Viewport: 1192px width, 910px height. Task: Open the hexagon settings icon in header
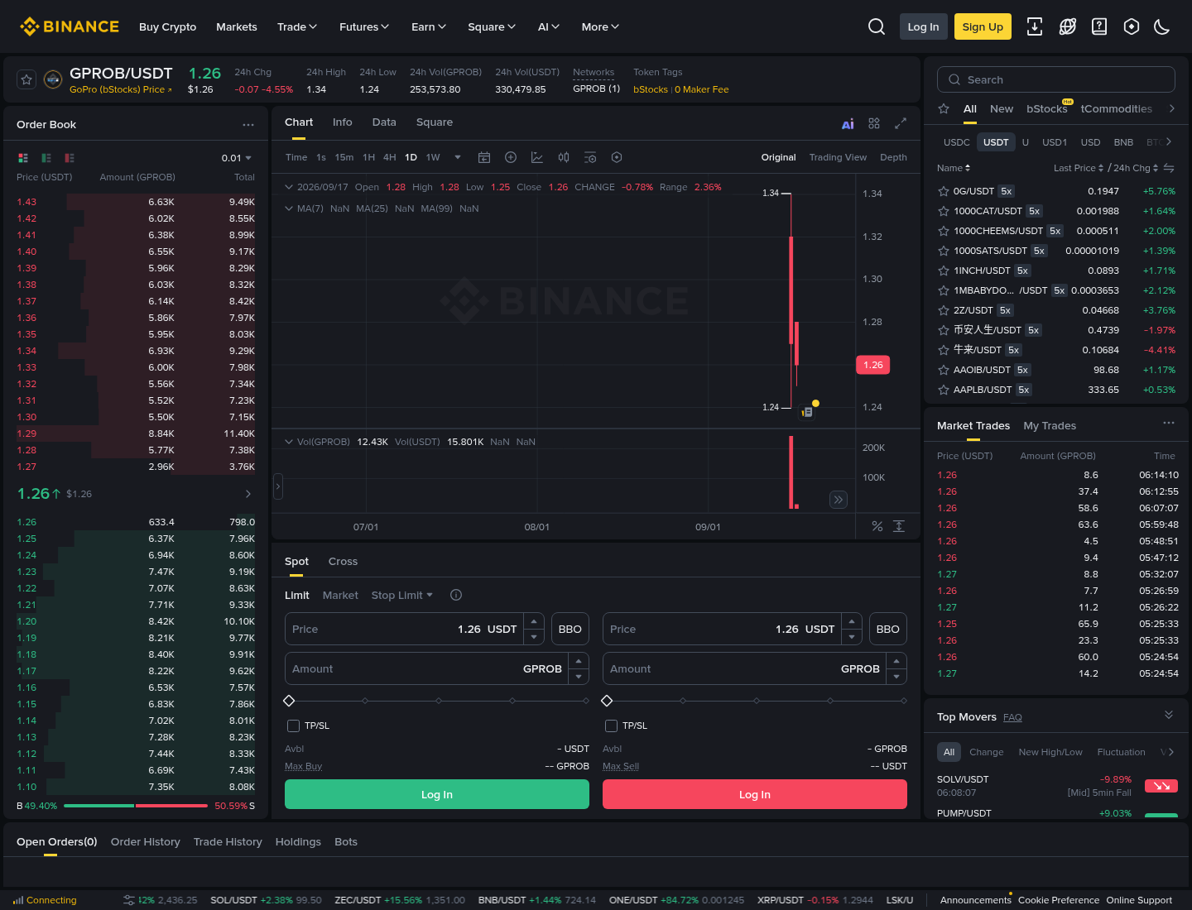1132,26
